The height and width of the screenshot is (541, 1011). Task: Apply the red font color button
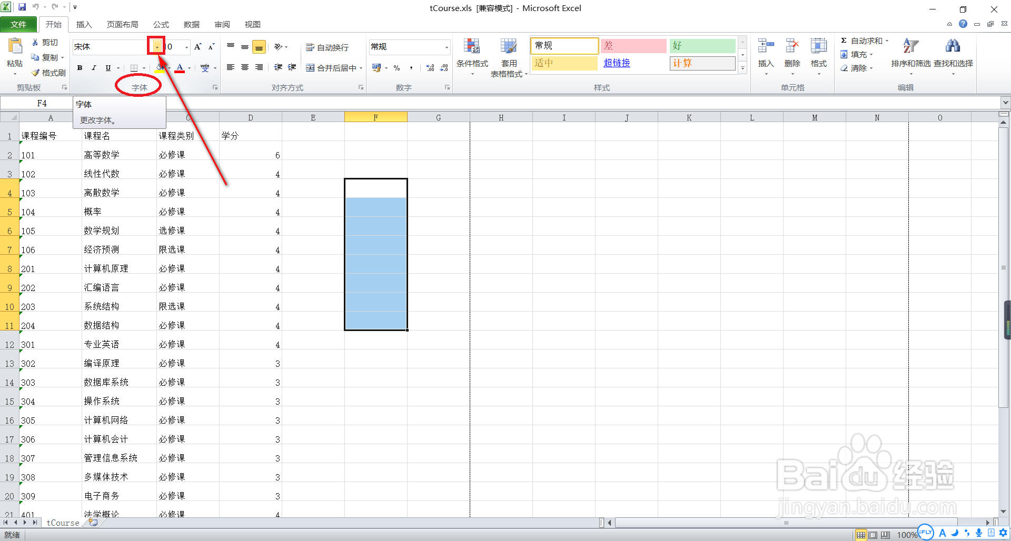point(180,68)
